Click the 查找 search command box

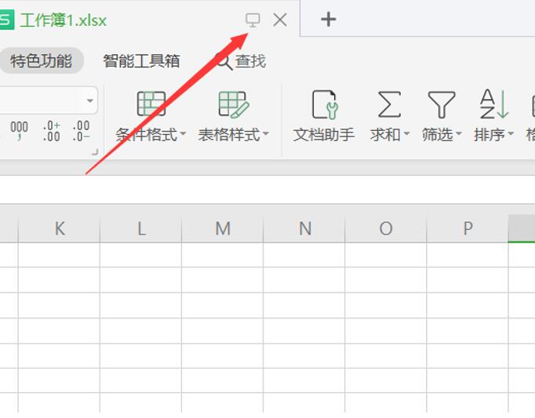click(242, 60)
